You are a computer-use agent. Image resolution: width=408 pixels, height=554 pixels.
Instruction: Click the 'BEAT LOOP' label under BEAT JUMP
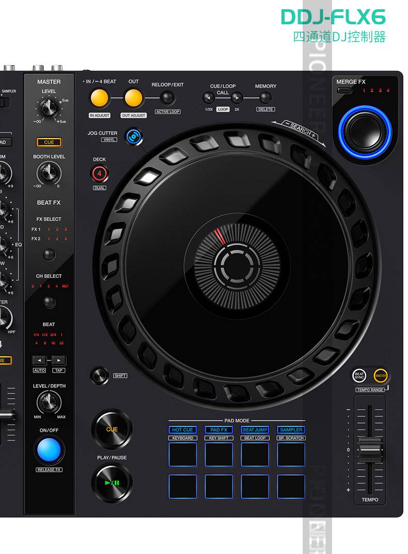tap(255, 438)
